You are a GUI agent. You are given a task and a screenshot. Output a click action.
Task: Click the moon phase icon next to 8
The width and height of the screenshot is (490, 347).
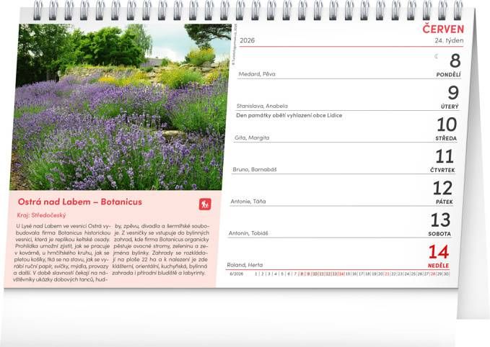tap(436, 56)
